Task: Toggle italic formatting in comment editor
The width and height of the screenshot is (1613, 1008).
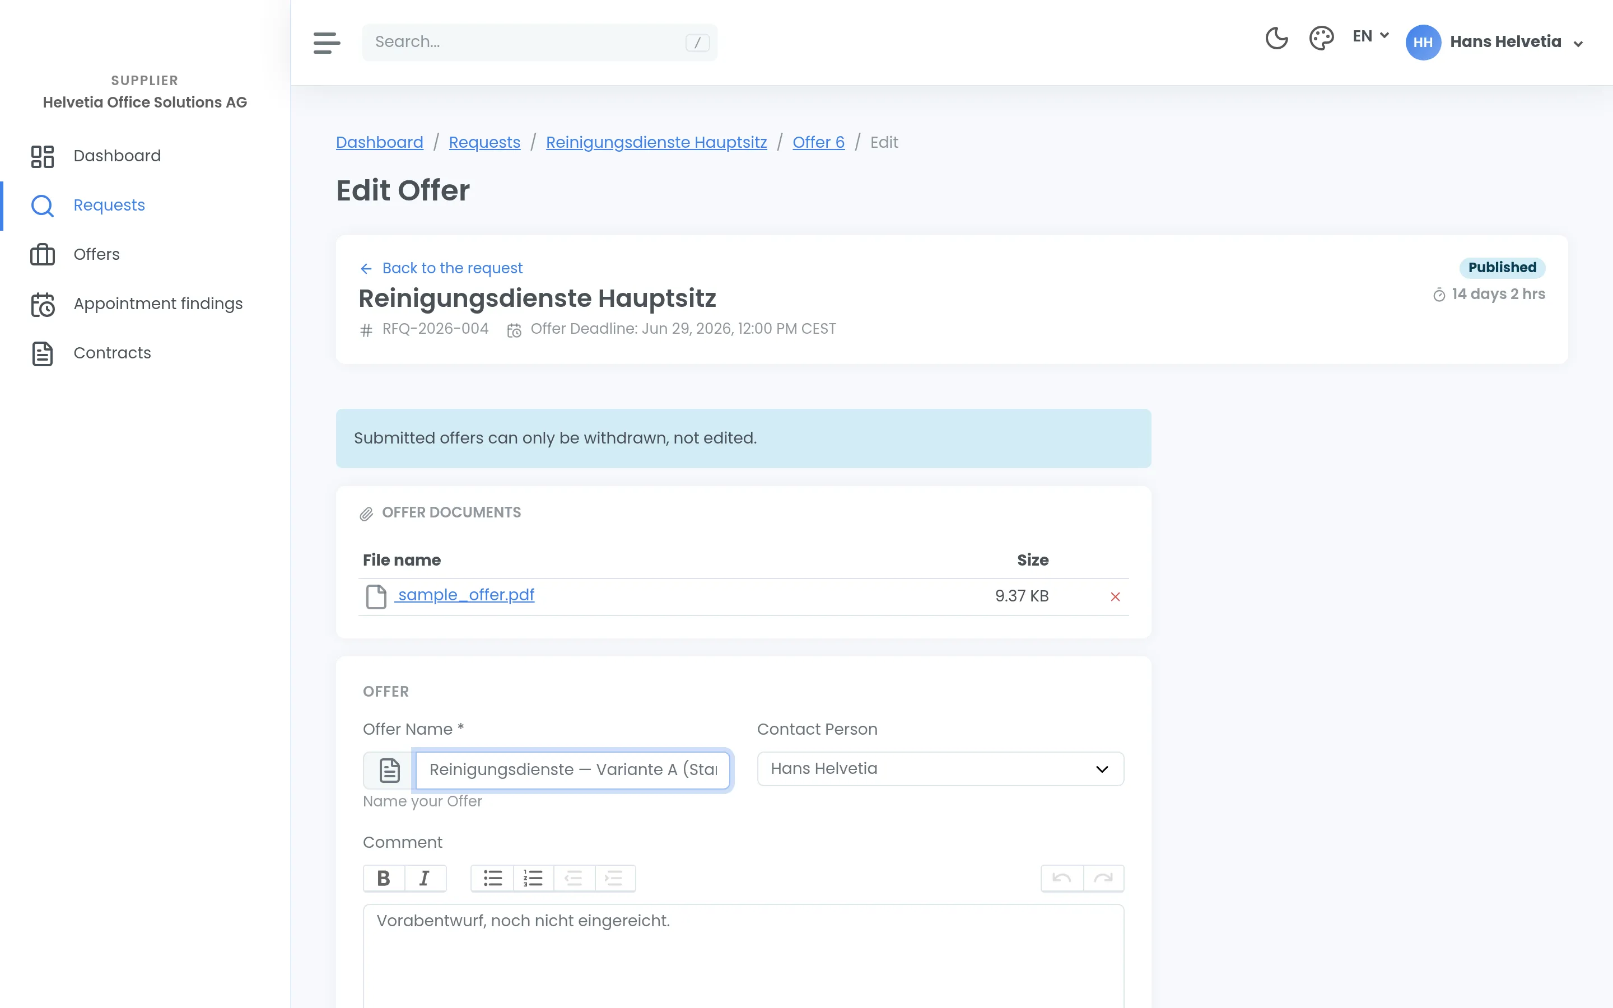Action: pyautogui.click(x=425, y=878)
